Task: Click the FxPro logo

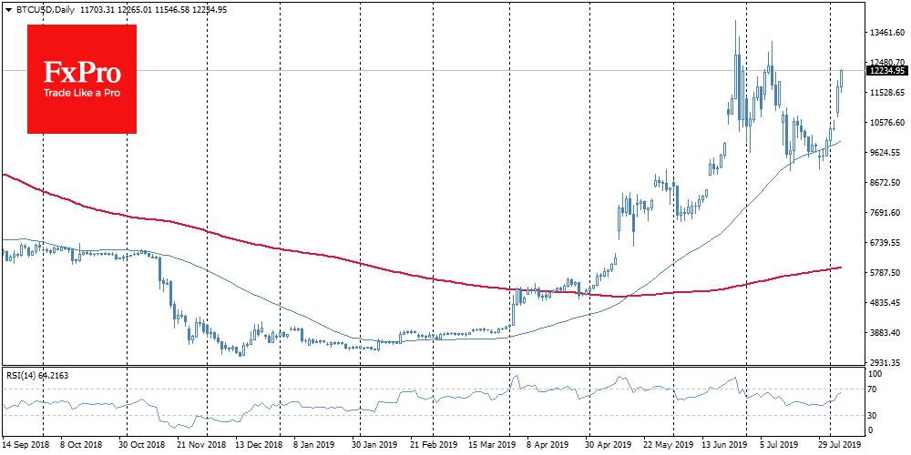Action: pyautogui.click(x=82, y=79)
